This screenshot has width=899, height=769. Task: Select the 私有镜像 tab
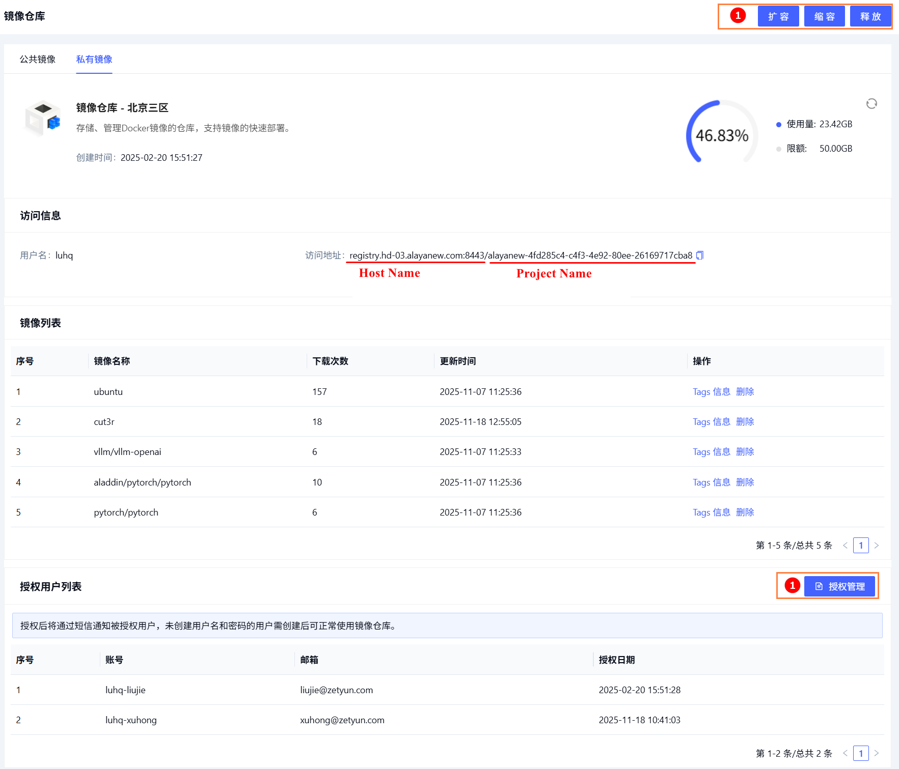pyautogui.click(x=94, y=60)
